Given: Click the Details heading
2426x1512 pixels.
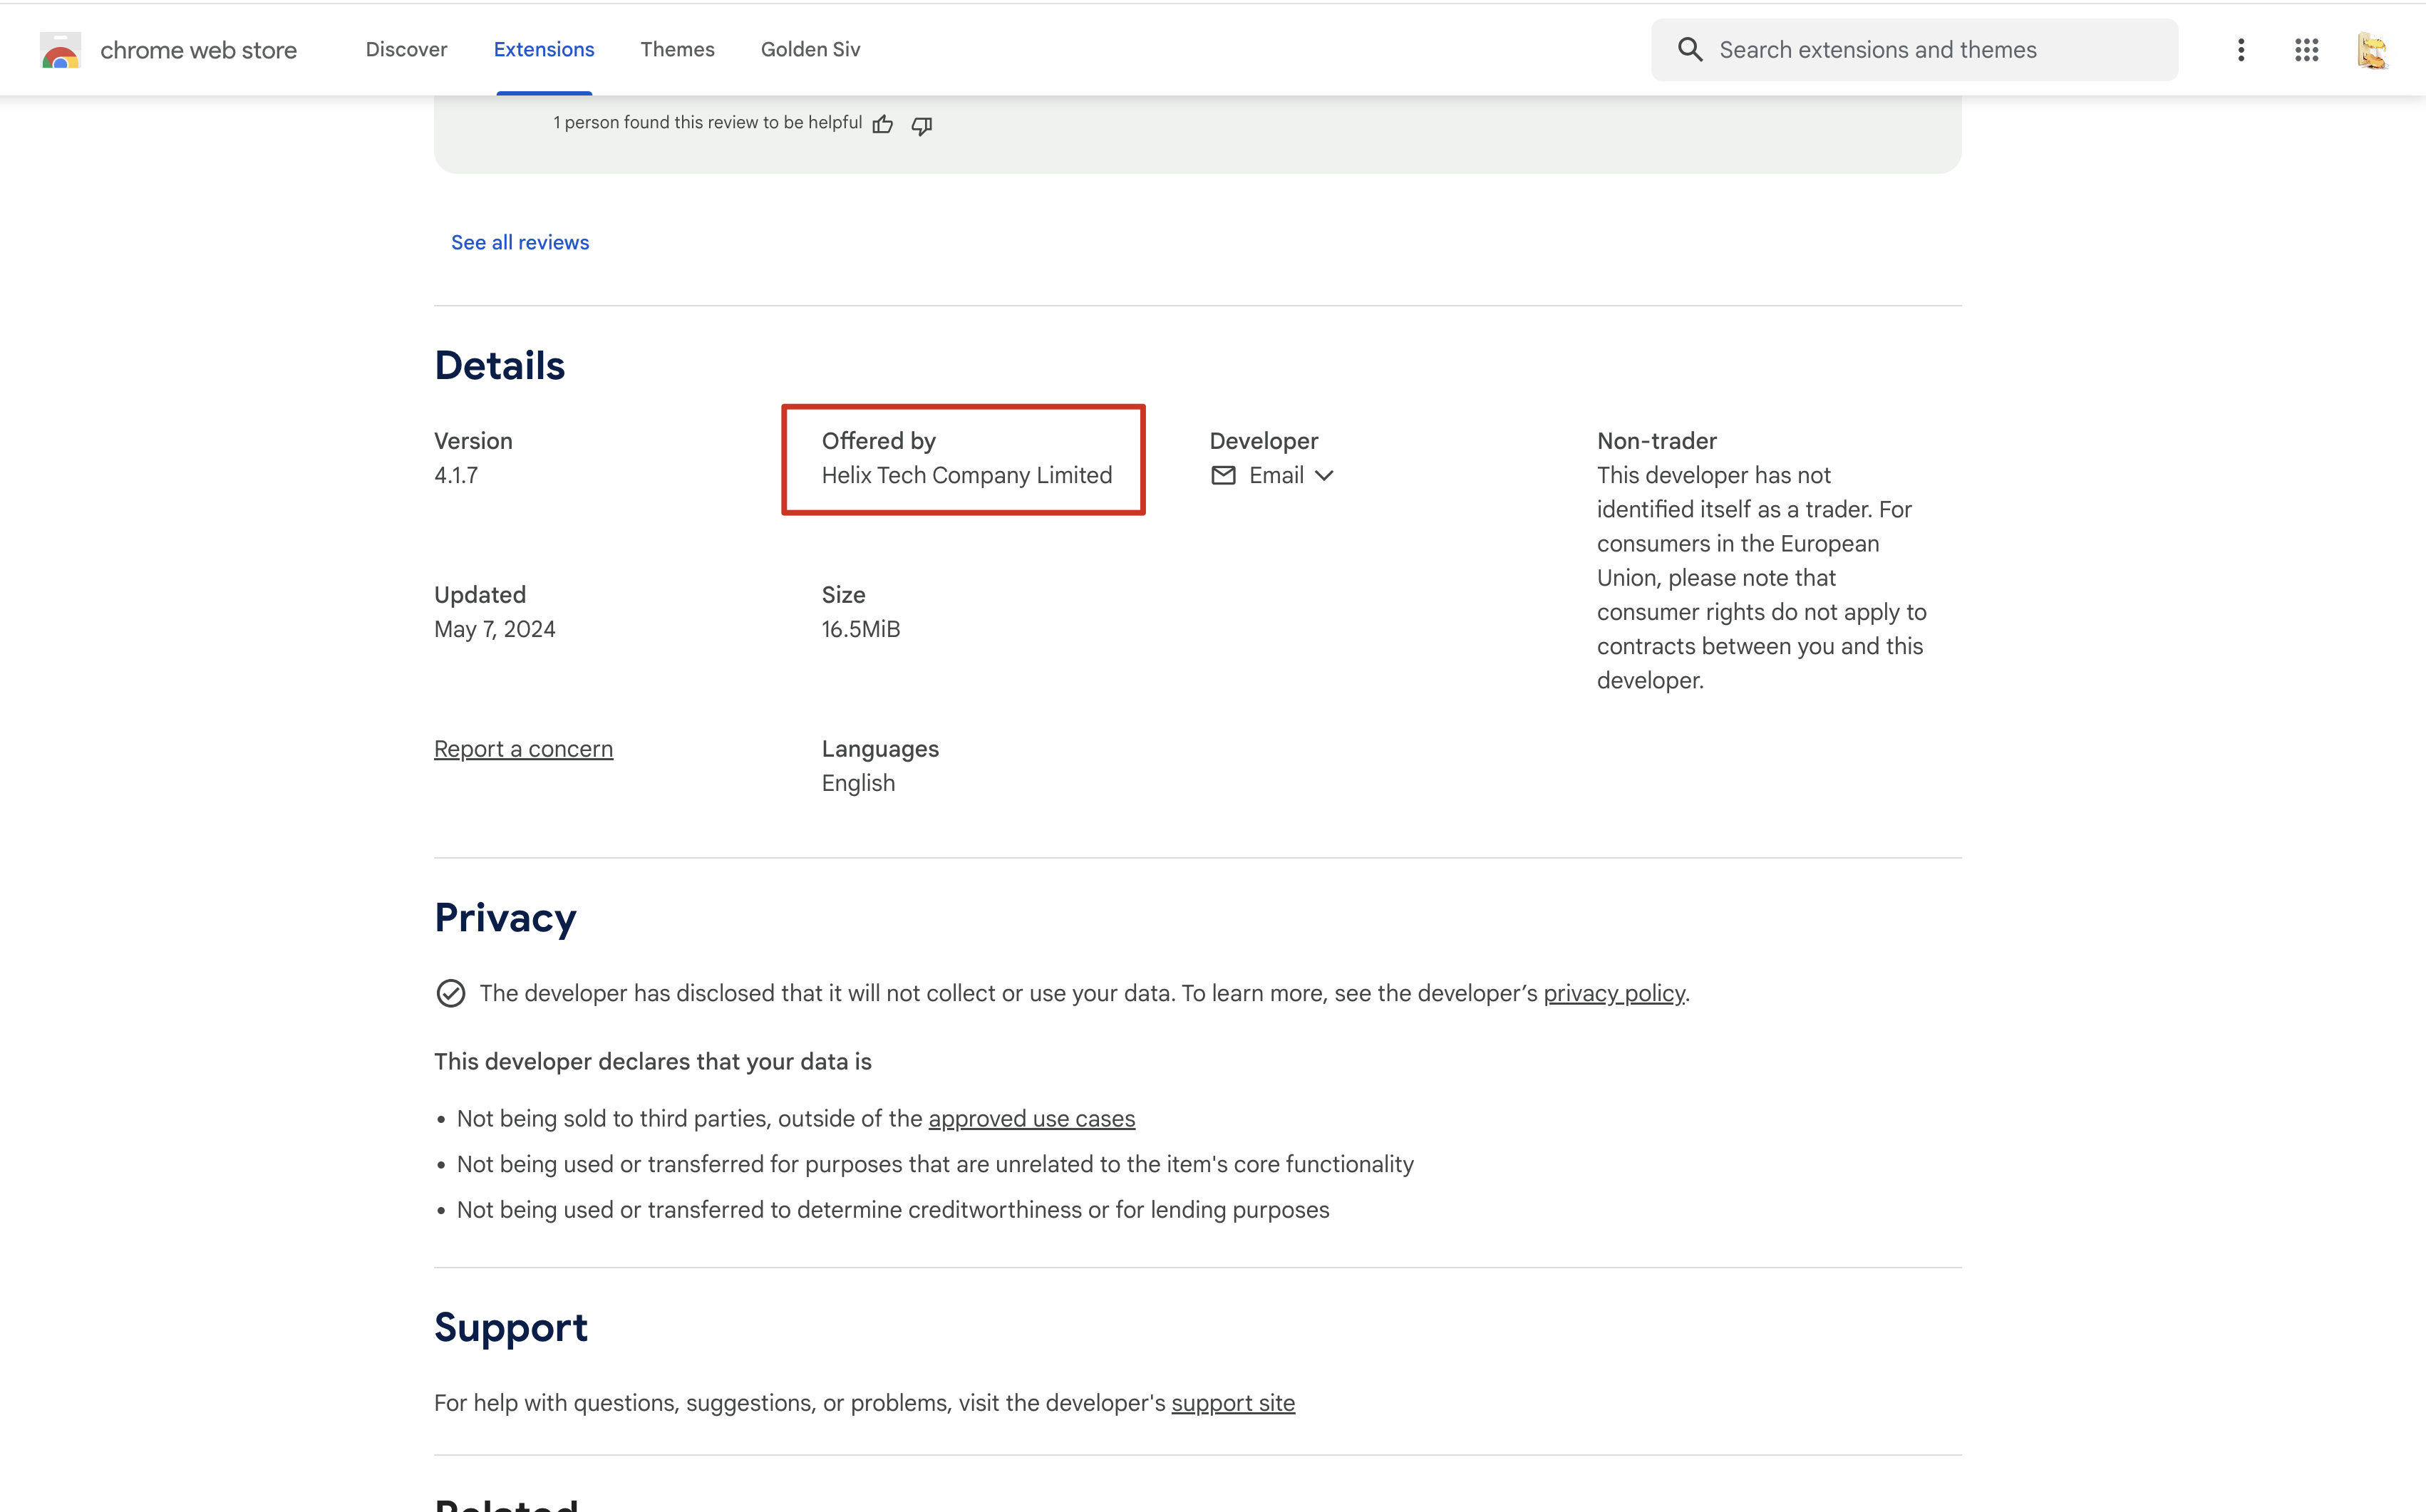Looking at the screenshot, I should click(499, 365).
